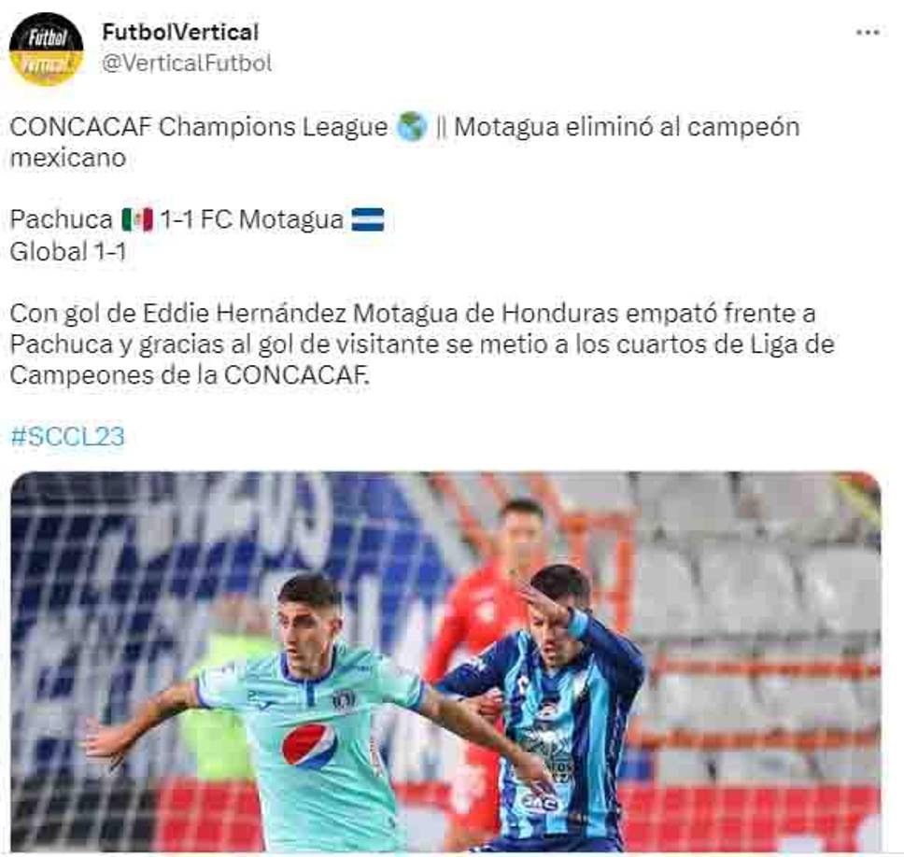Click the Motagua crest on the teal jersey

click(x=345, y=700)
